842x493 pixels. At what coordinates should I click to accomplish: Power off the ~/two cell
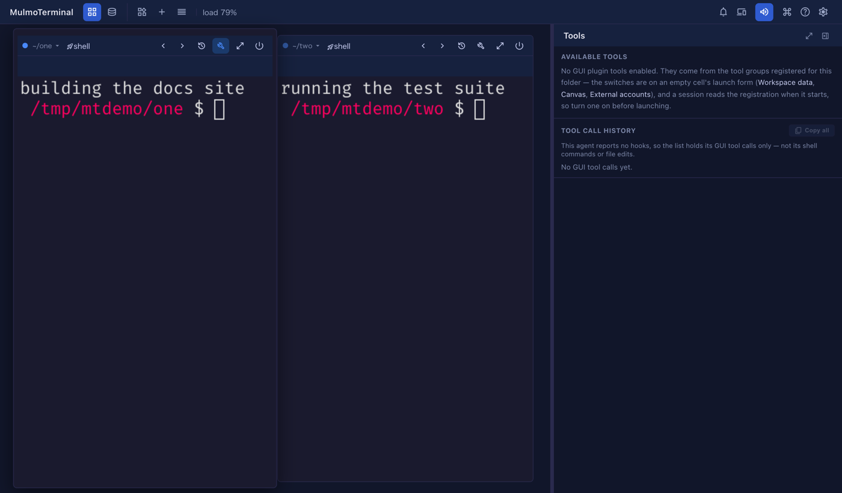(519, 46)
